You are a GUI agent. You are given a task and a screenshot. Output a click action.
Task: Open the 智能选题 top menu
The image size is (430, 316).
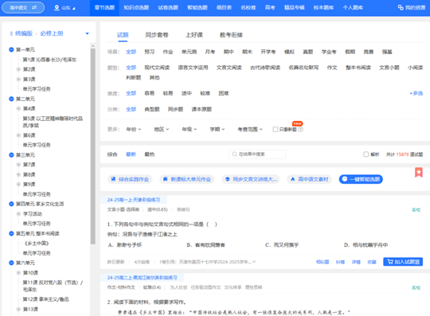pyautogui.click(x=197, y=8)
